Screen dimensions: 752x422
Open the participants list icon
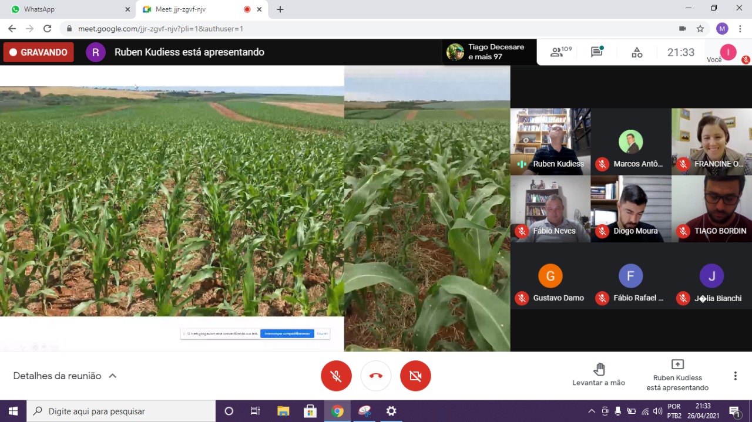click(557, 52)
